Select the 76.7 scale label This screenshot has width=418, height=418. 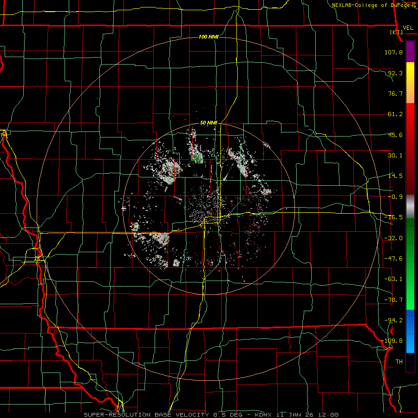point(395,93)
